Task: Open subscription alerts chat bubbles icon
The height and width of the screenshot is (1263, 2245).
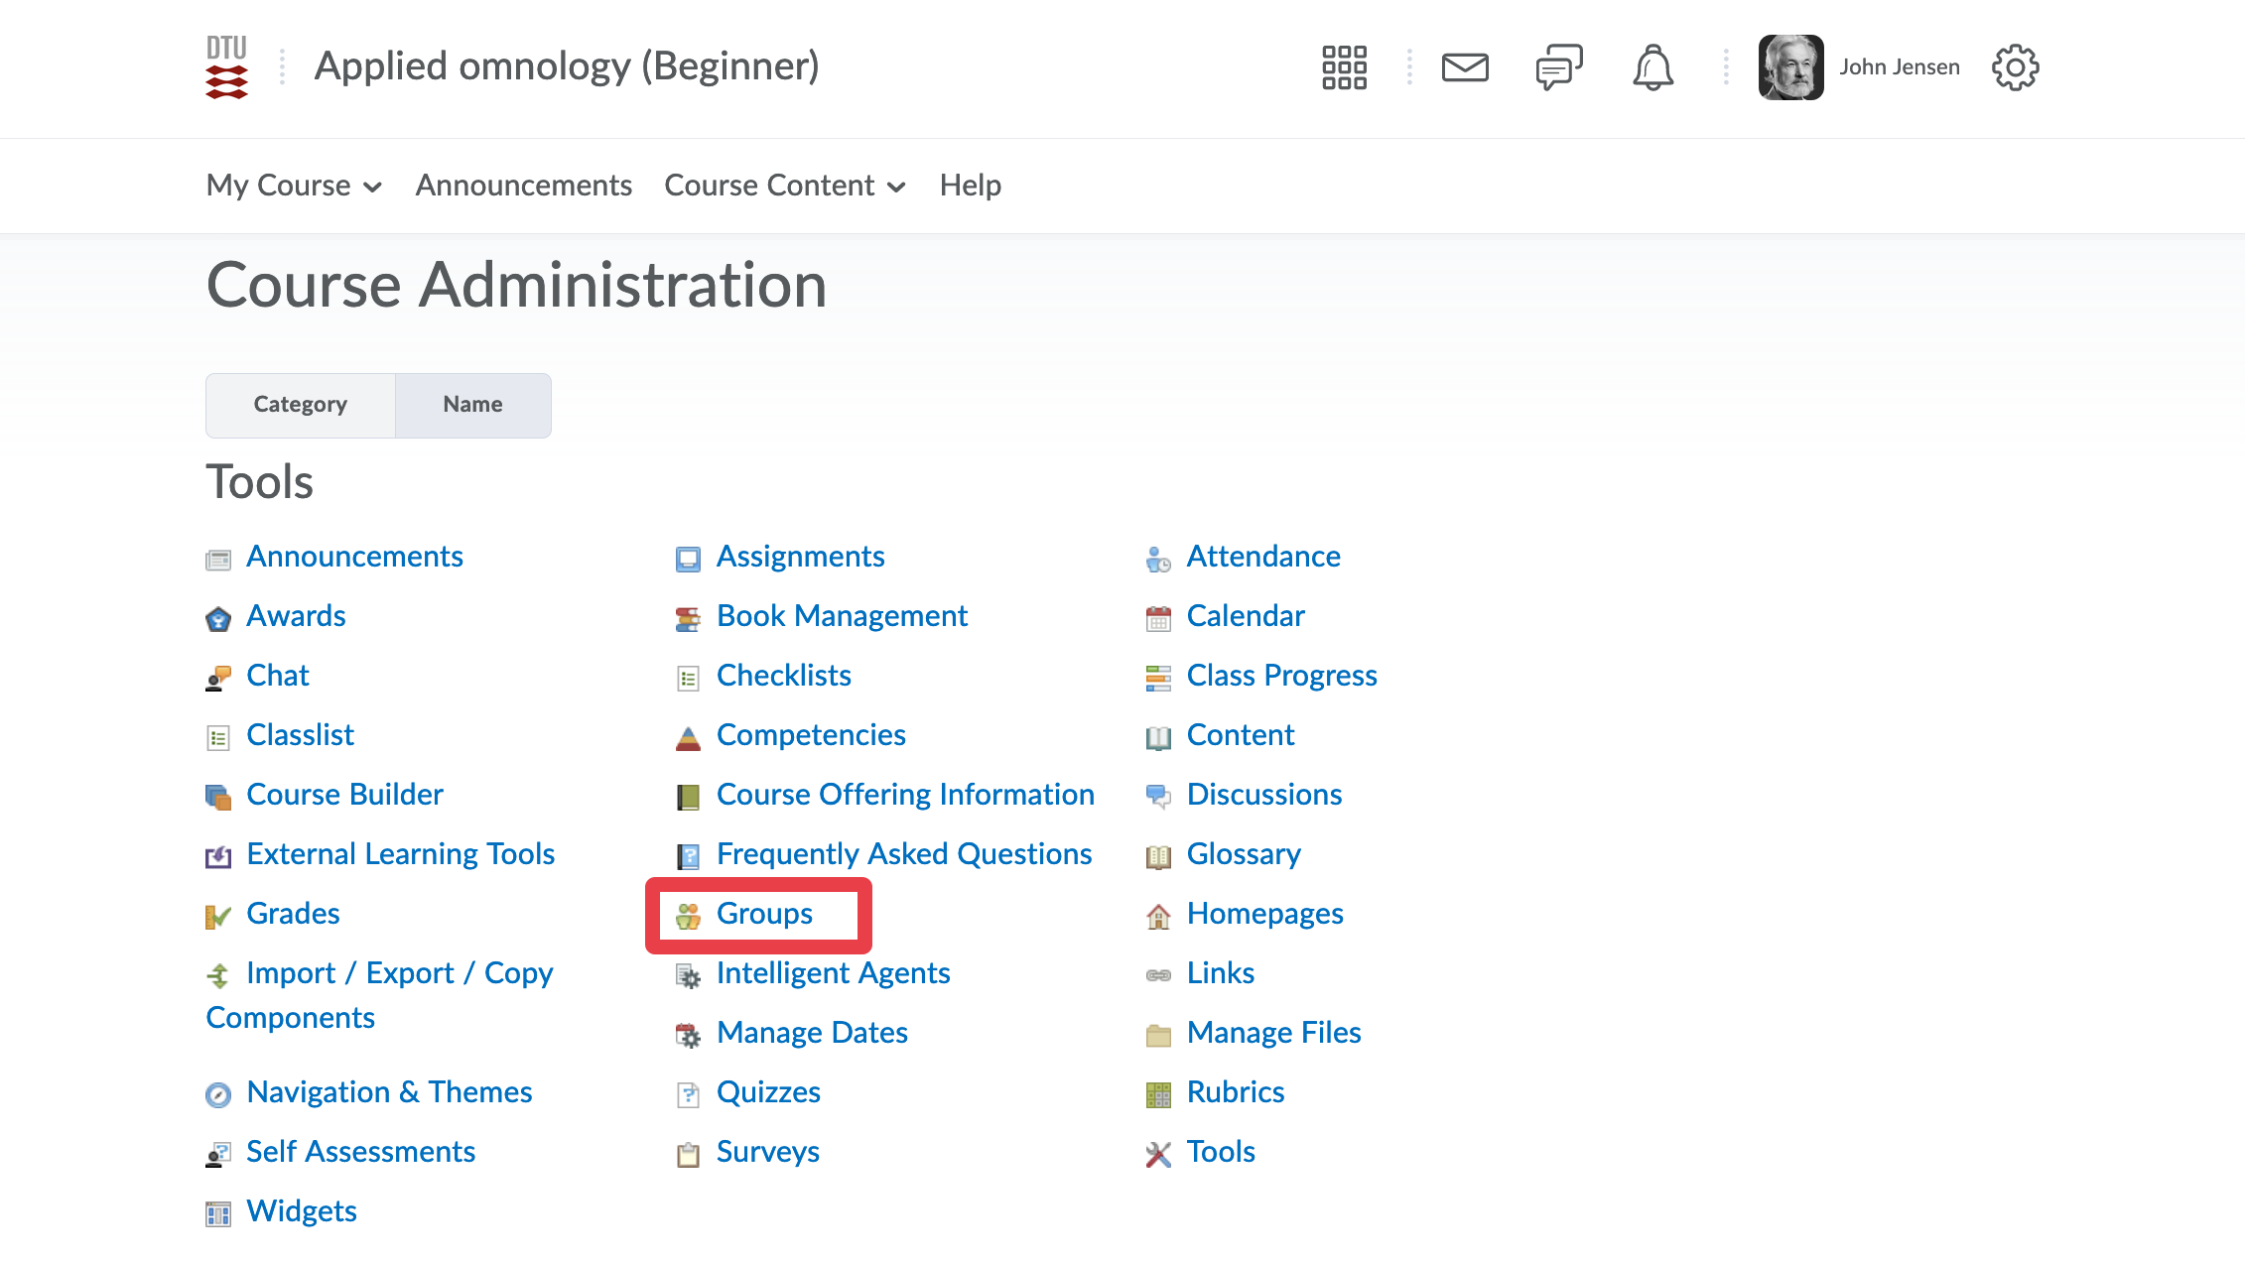Action: tap(1558, 67)
